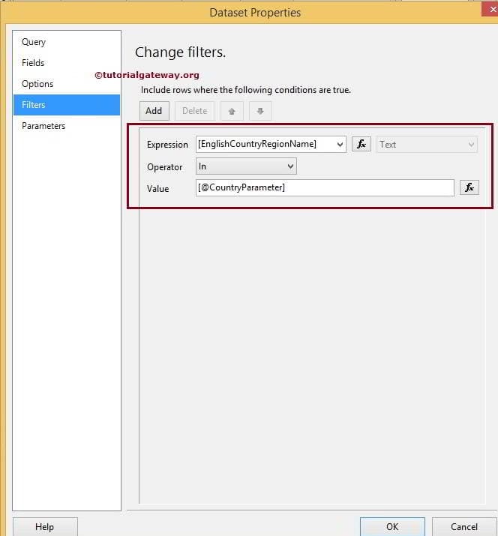
Task: Go to the Fields page
Action: (33, 63)
